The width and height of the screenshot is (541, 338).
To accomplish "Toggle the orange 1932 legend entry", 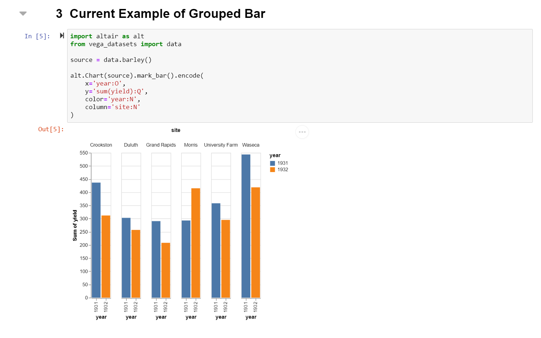I will click(x=272, y=169).
